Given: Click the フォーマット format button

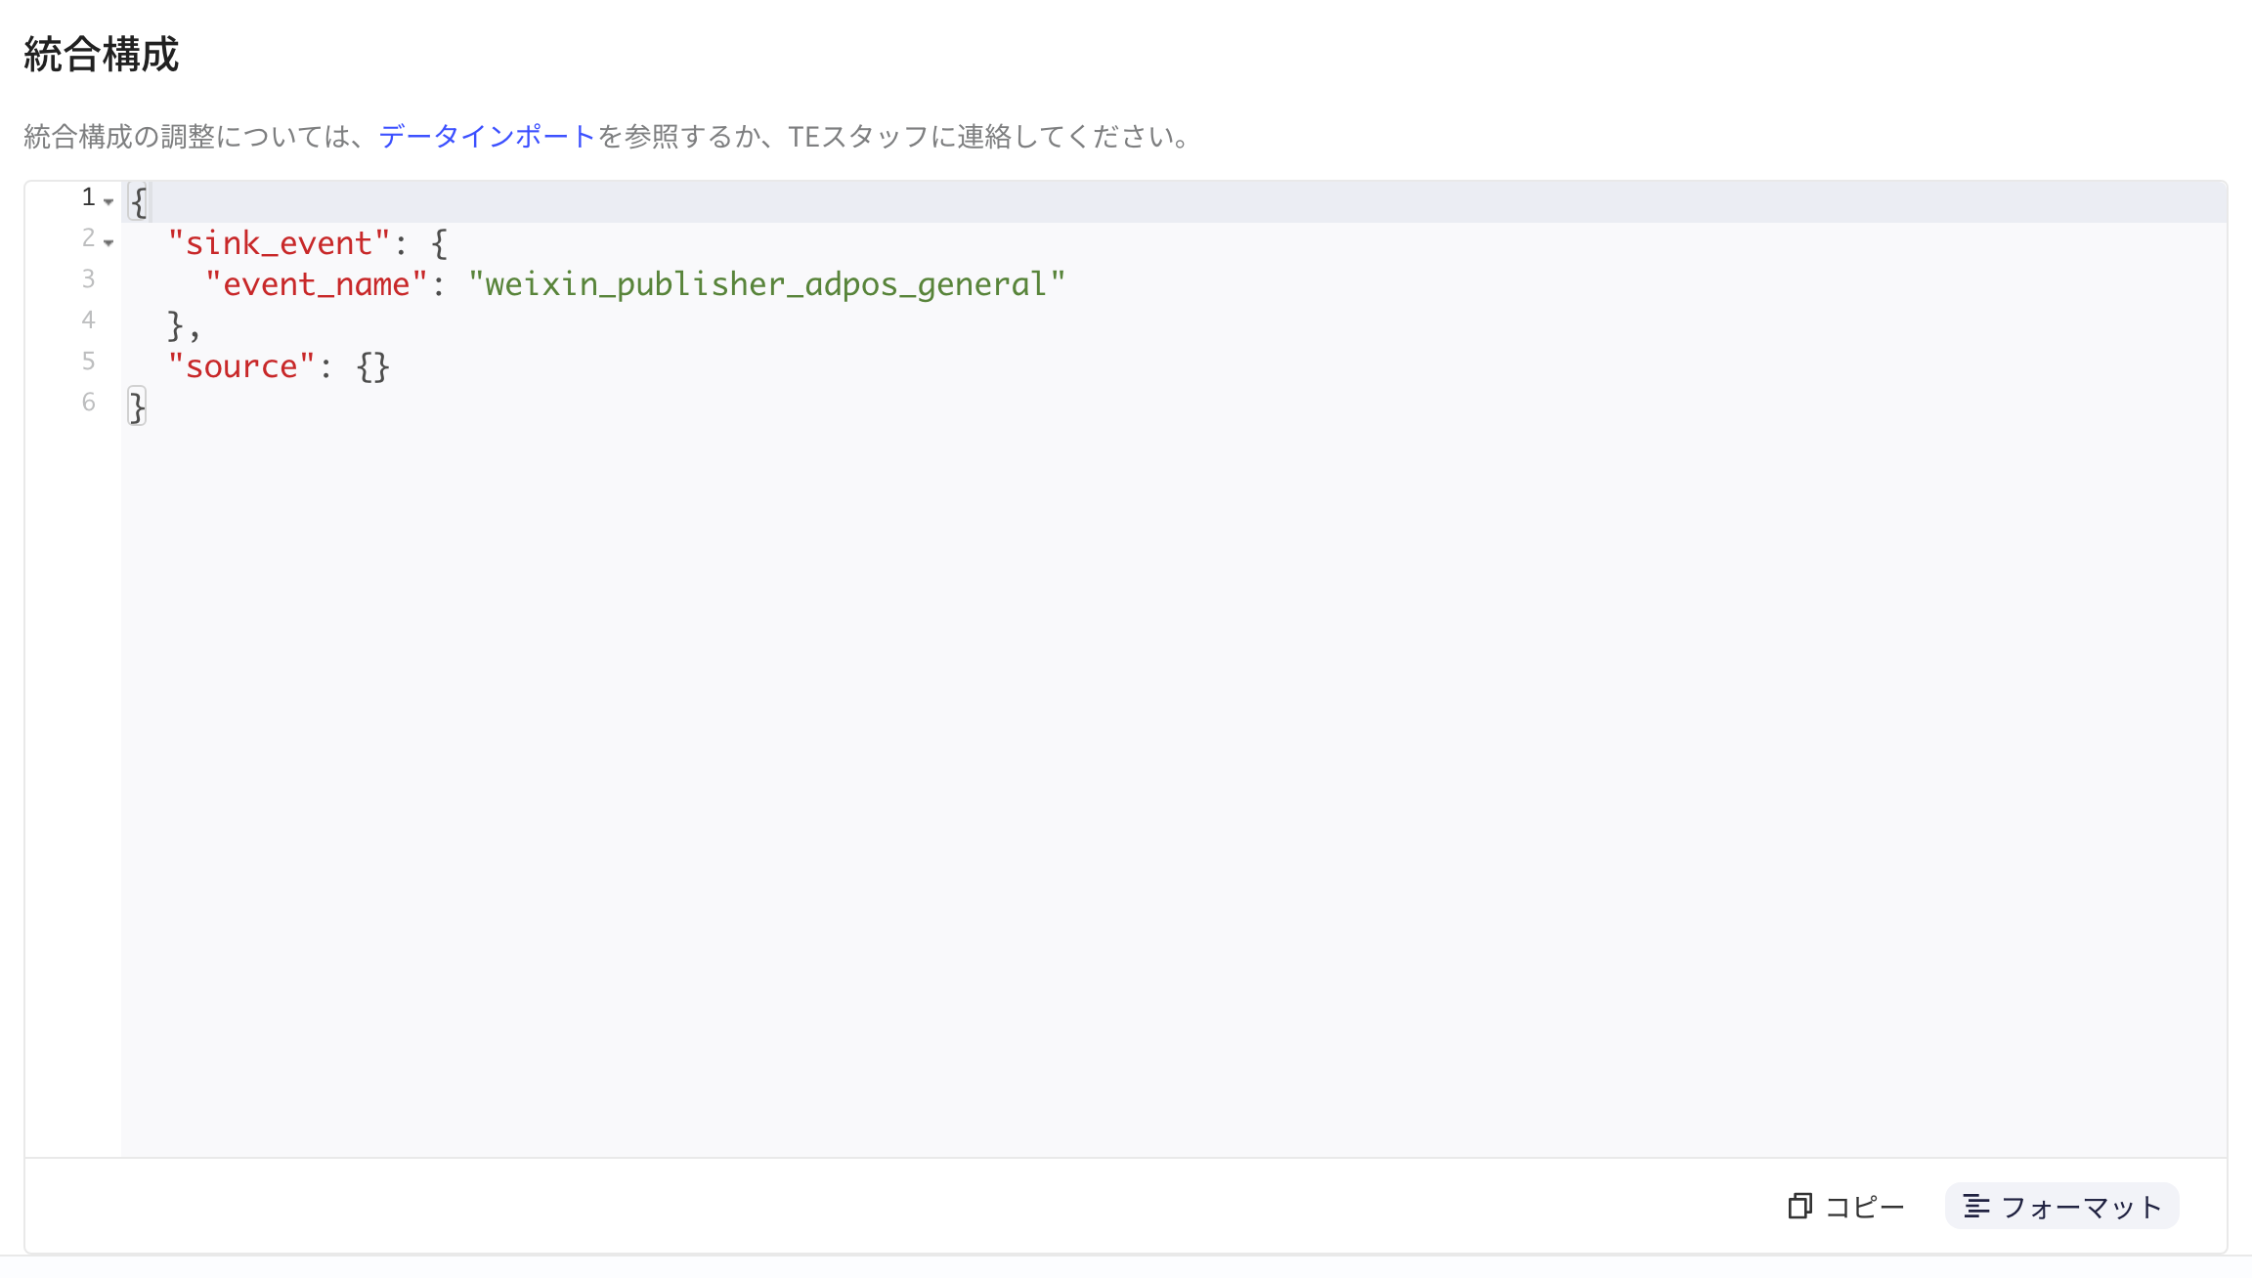Looking at the screenshot, I should [x=2061, y=1207].
